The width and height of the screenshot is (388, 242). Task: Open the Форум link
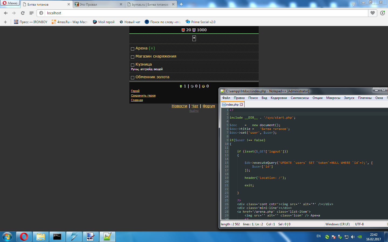[209, 106]
